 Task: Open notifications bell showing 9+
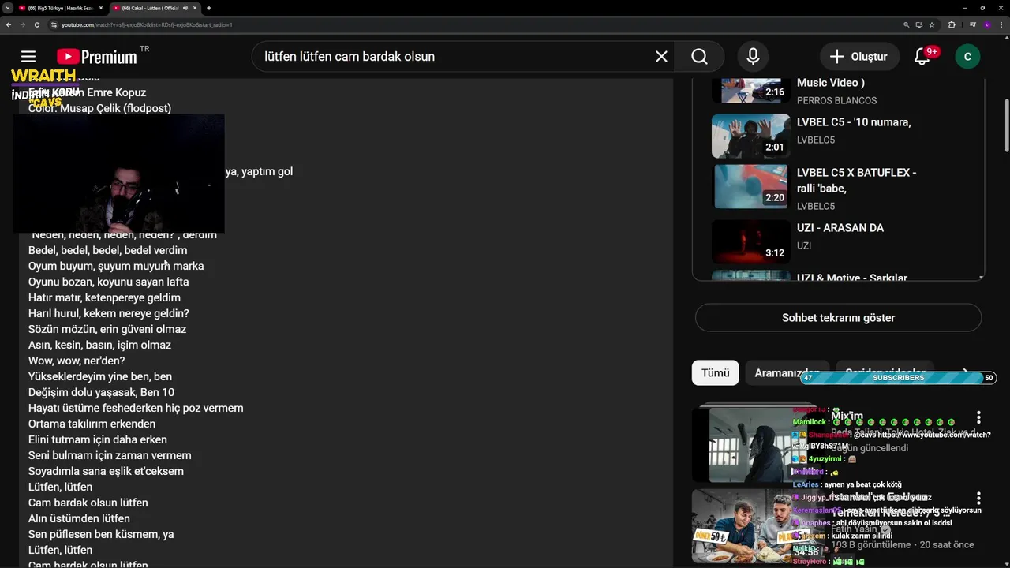click(x=922, y=57)
